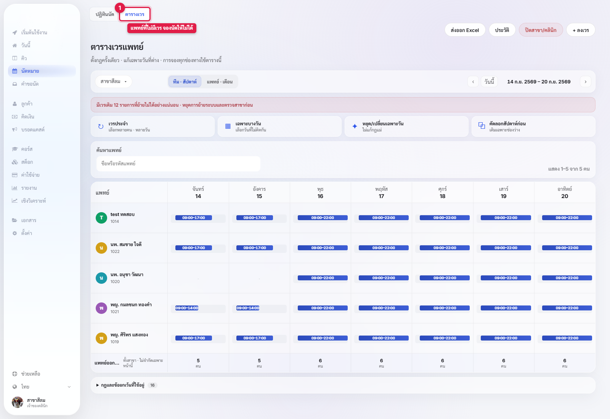Image resolution: width=610 pixels, height=419 pixels.
Task: Open the ประวัติ history button
Action: click(x=502, y=30)
